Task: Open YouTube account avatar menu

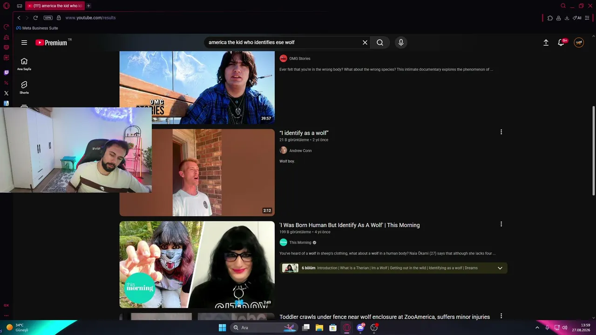Action: tap(579, 42)
